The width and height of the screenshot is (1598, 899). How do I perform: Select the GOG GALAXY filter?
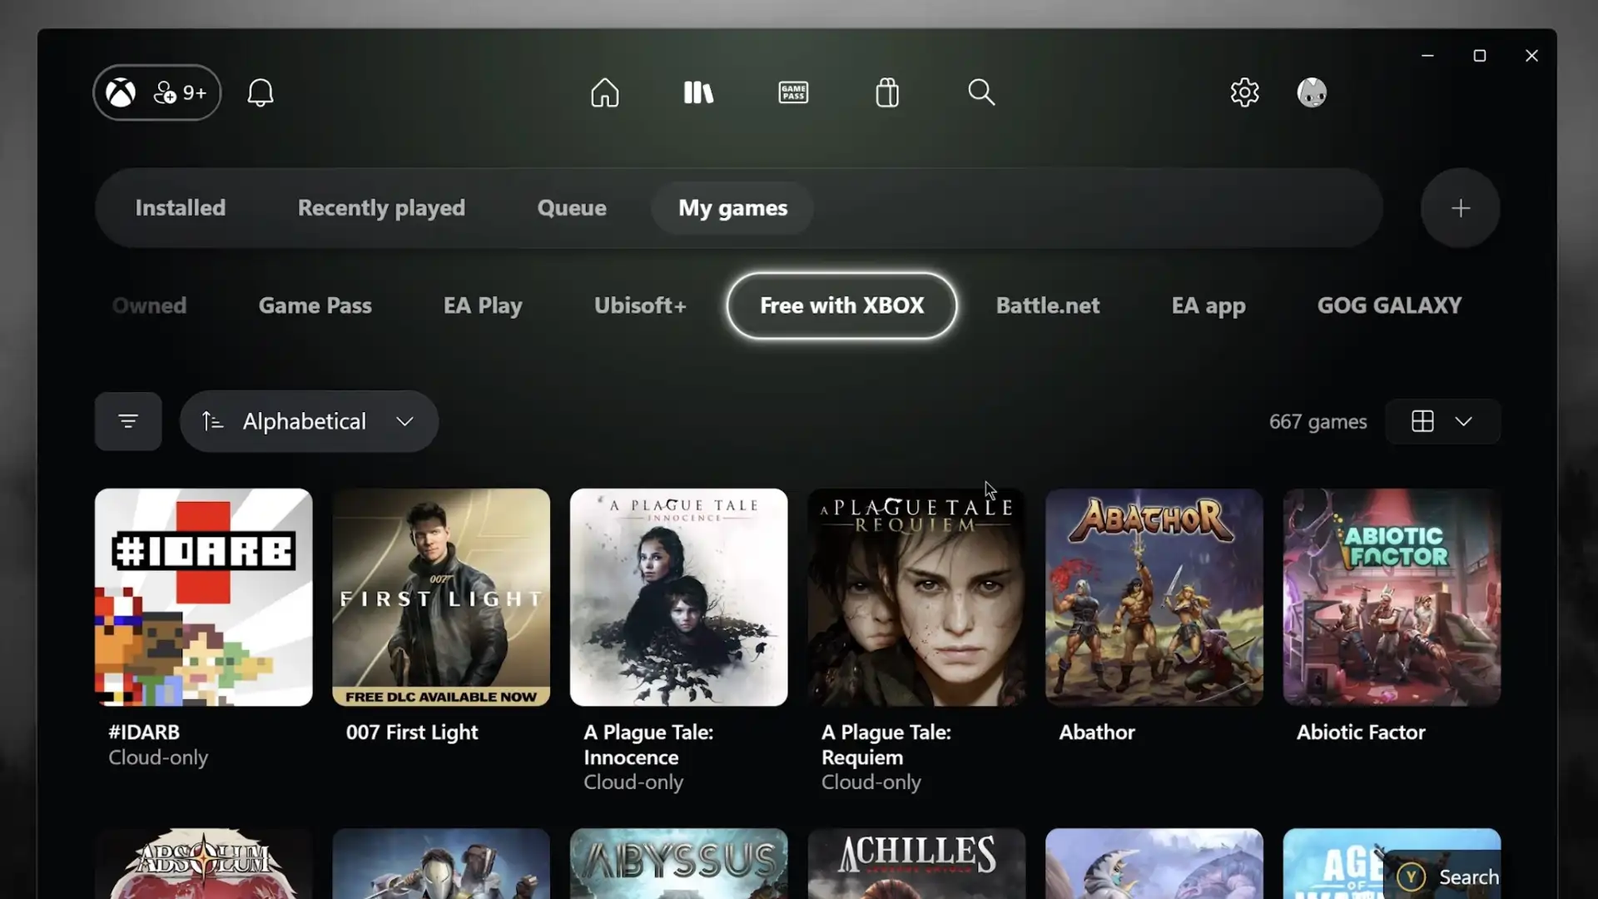[1389, 305]
